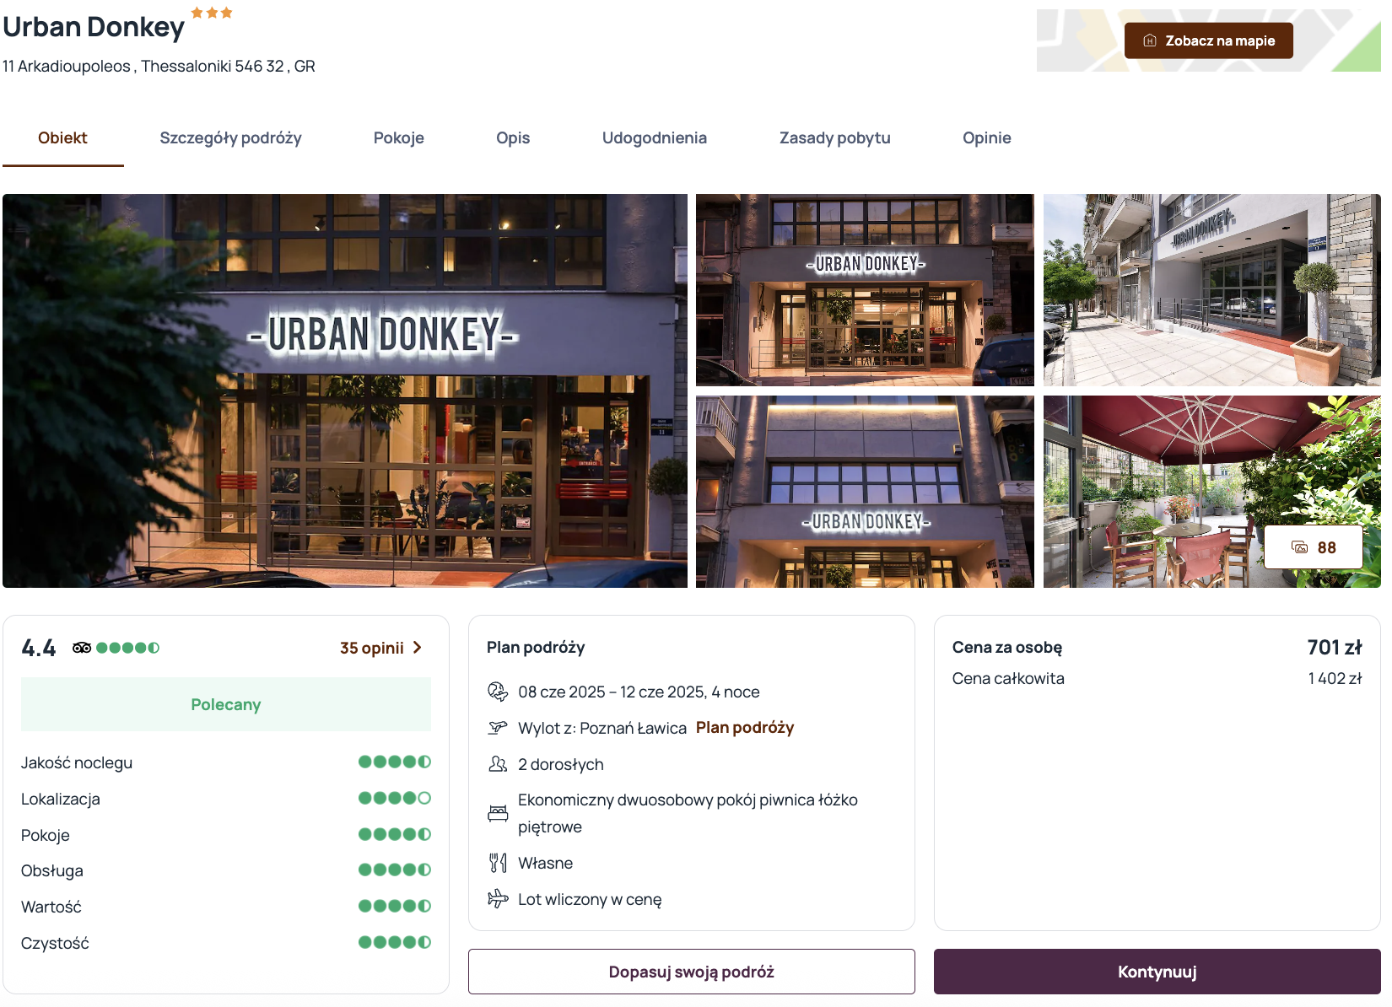Image resolution: width=1392 pixels, height=1007 pixels.
Task: Click the Jakość noclegu rating bubbles
Action: 395,762
